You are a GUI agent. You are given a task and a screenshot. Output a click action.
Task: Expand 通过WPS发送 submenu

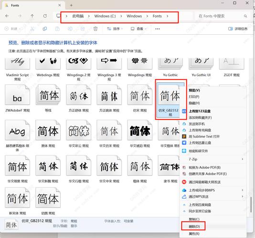coord(213,197)
